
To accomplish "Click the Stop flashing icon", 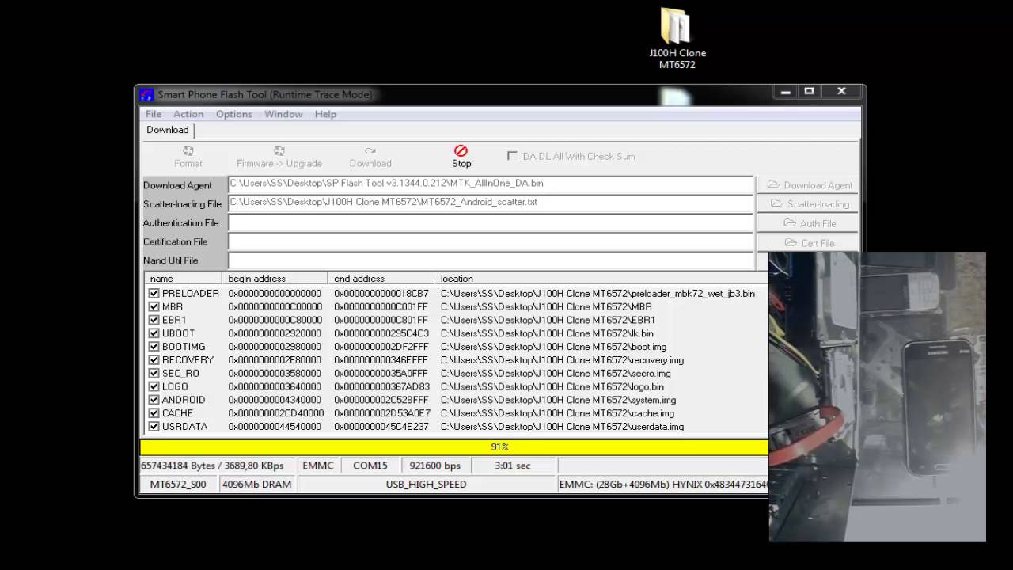I will click(461, 156).
